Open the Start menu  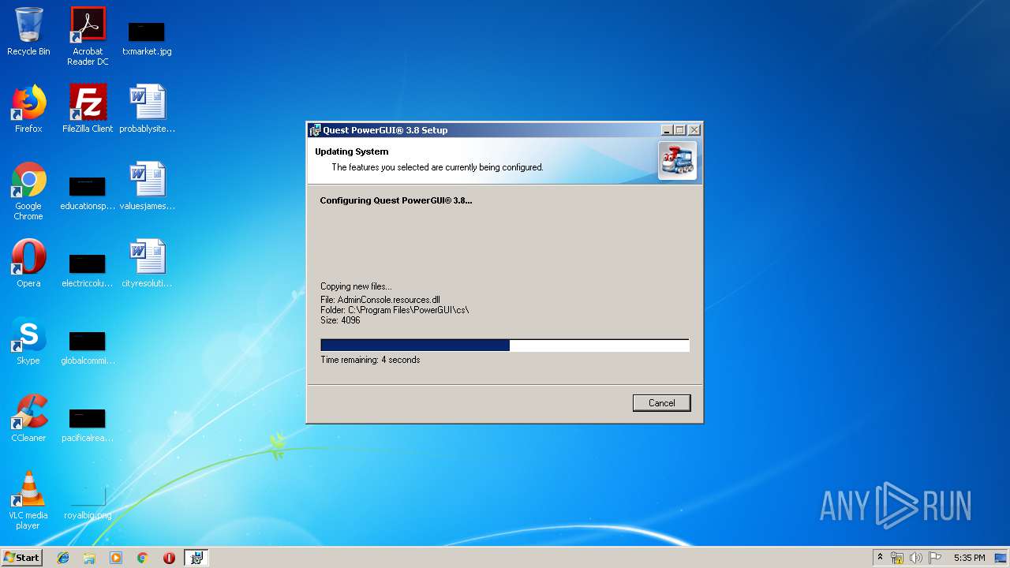coord(21,558)
